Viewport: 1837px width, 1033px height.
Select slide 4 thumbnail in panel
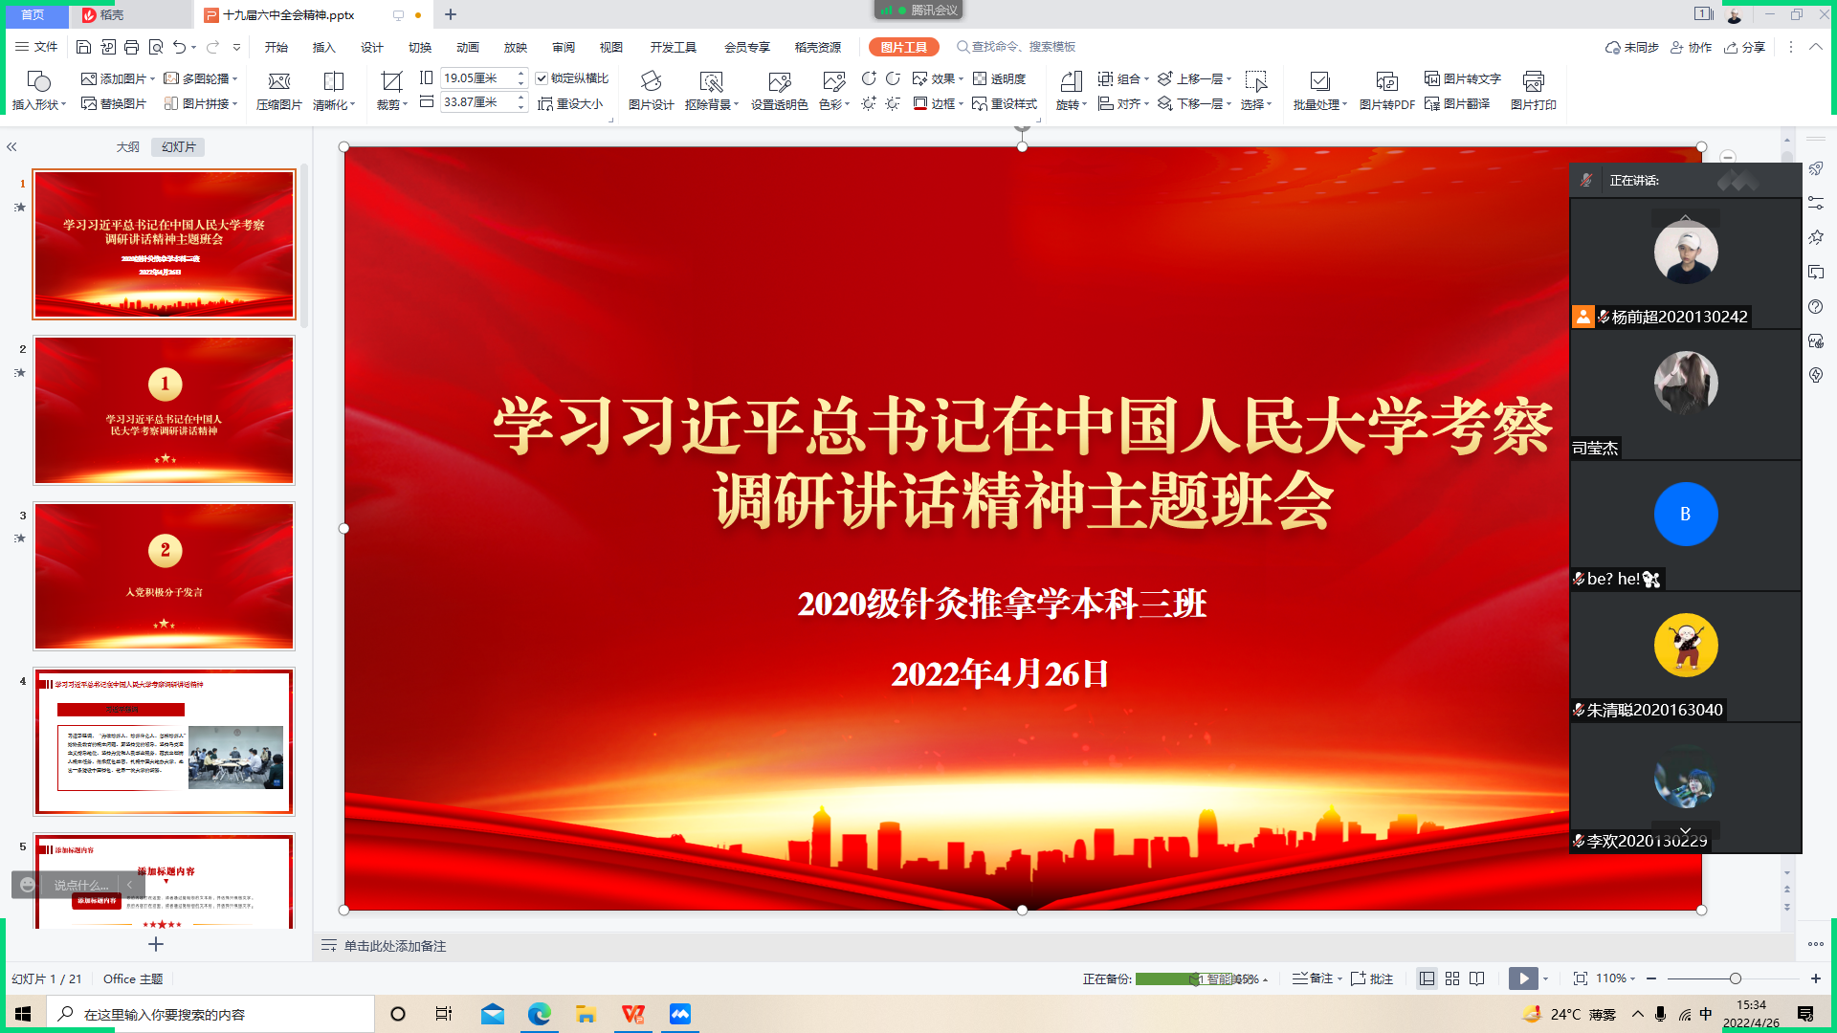tap(164, 741)
